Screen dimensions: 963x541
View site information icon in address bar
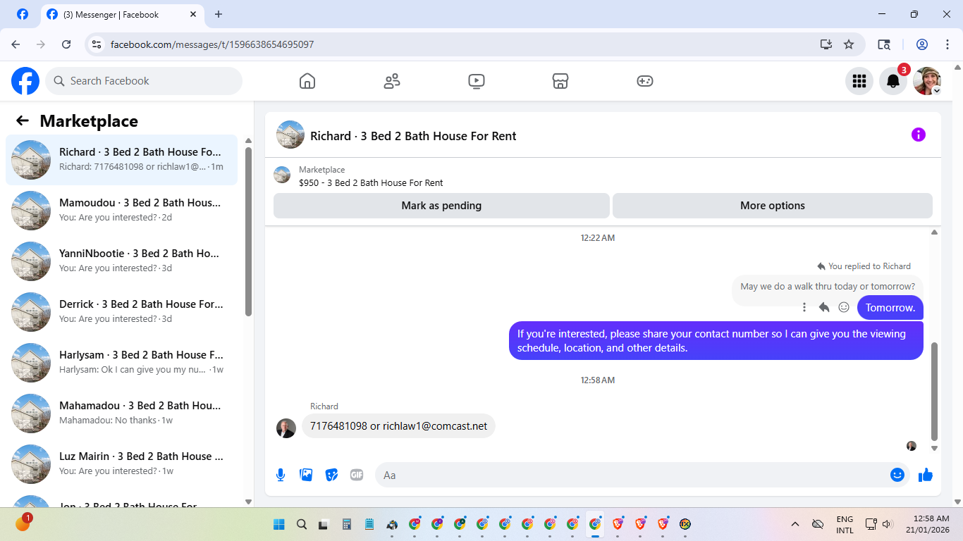(x=97, y=44)
